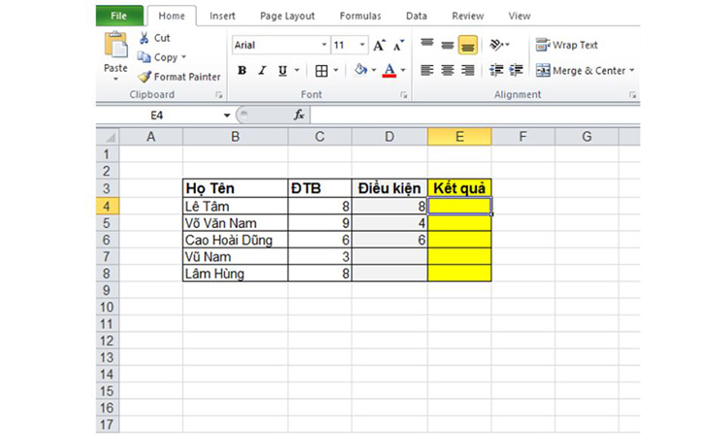727x446 pixels.
Task: Toggle Bold formatting
Action: 241,71
